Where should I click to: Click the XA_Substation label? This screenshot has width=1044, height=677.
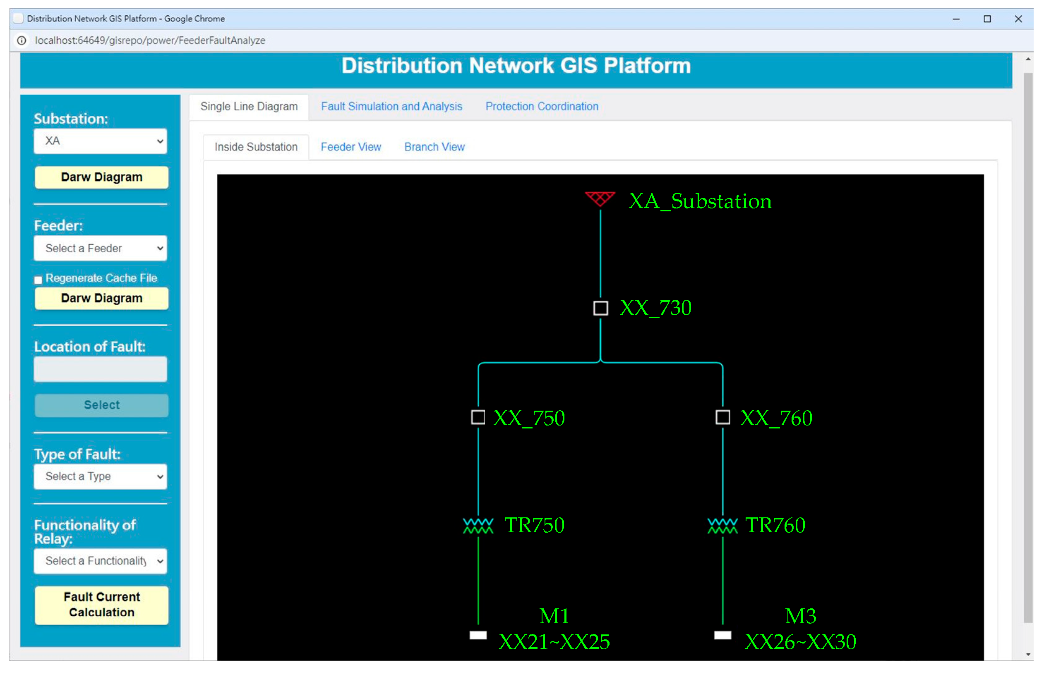[700, 201]
